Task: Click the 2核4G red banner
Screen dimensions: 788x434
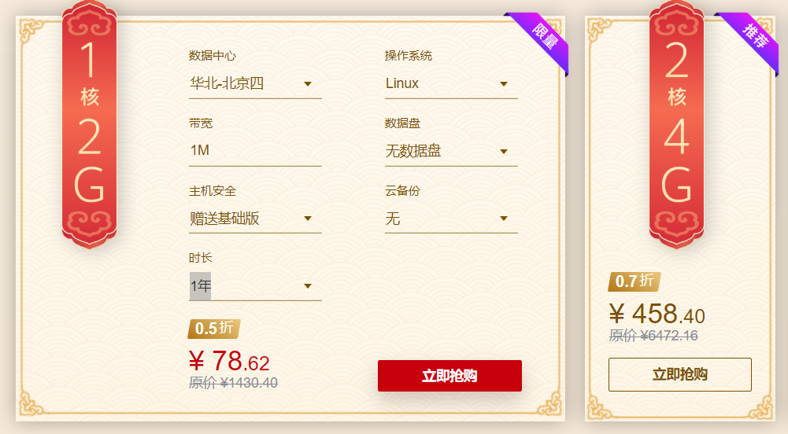Action: pyautogui.click(x=677, y=122)
